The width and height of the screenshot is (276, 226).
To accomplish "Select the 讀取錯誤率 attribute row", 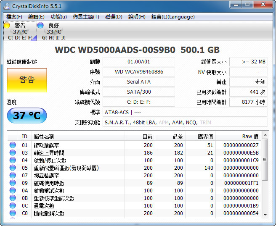I will pos(135,145).
